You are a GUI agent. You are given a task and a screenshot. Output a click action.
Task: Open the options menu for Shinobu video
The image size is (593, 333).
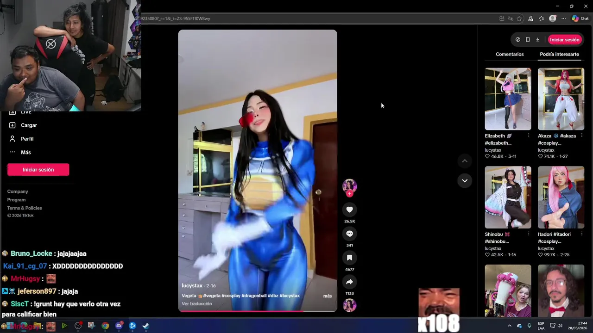[529, 234]
